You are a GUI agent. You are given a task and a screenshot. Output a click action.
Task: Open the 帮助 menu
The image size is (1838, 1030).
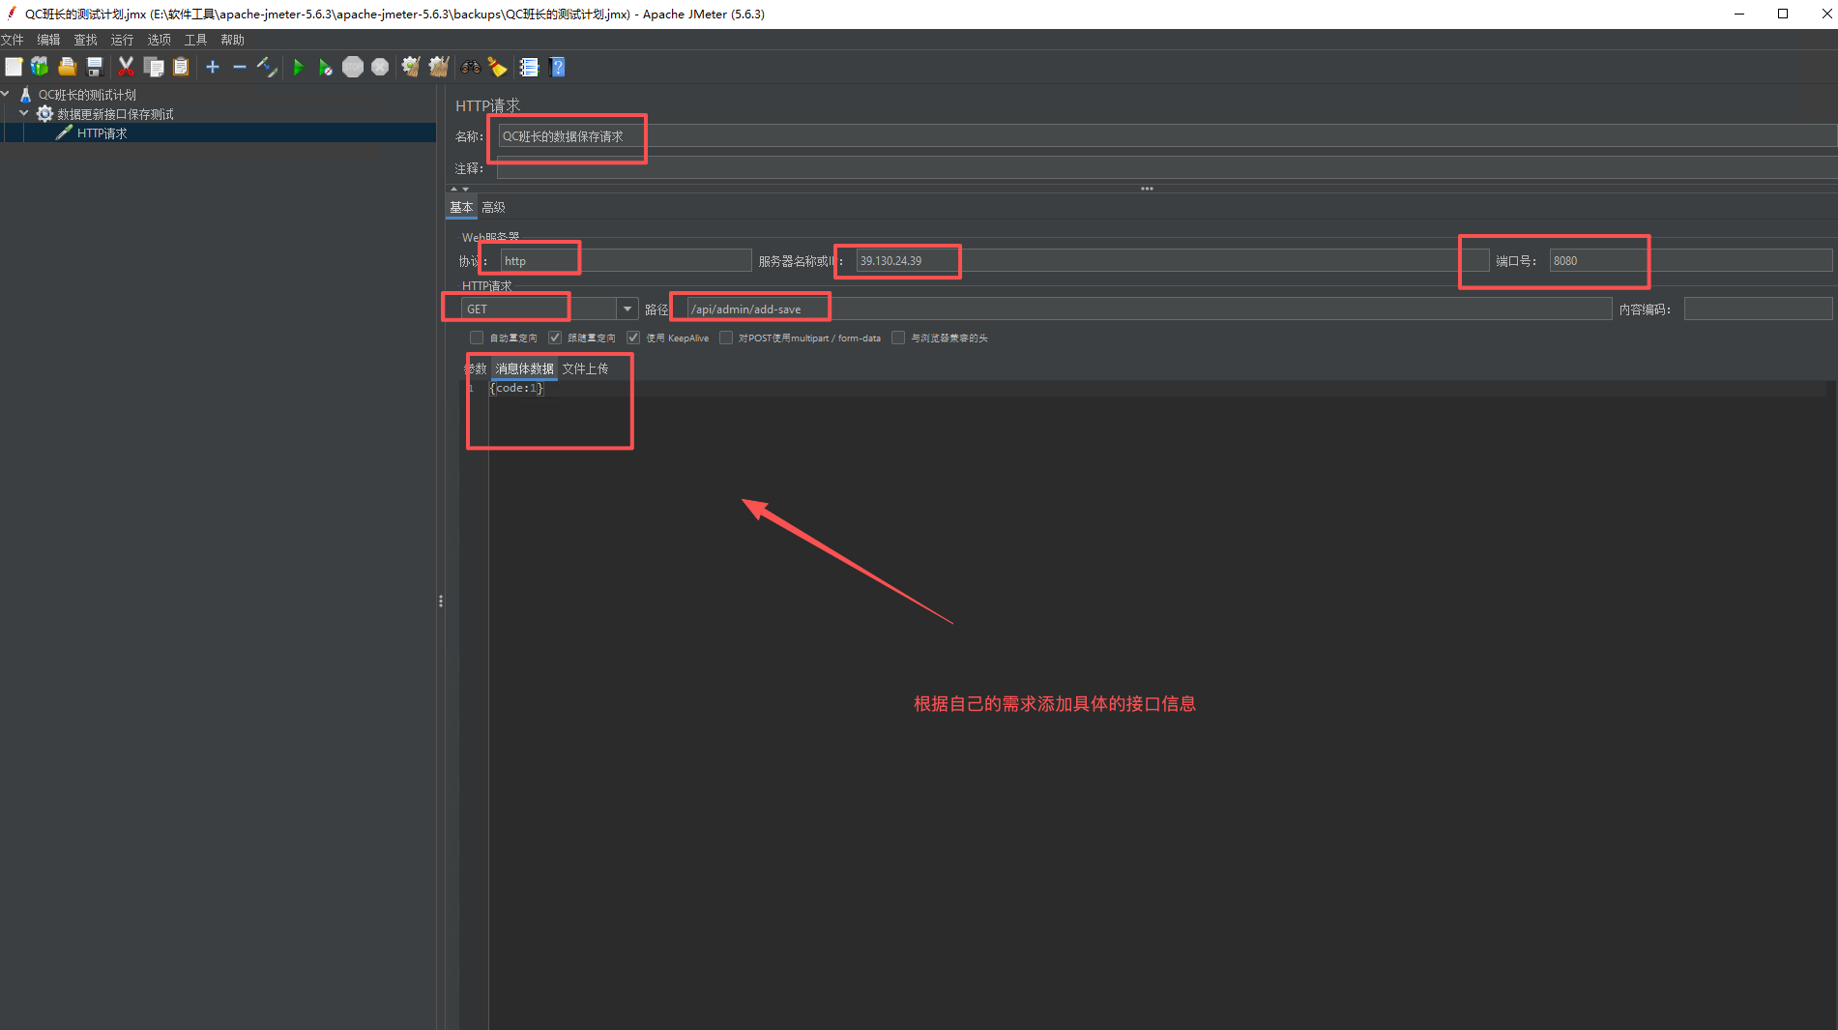pos(232,40)
